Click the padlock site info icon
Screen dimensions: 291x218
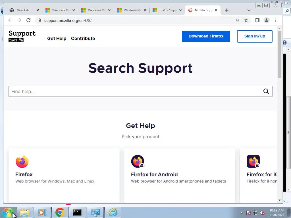[x=40, y=20]
